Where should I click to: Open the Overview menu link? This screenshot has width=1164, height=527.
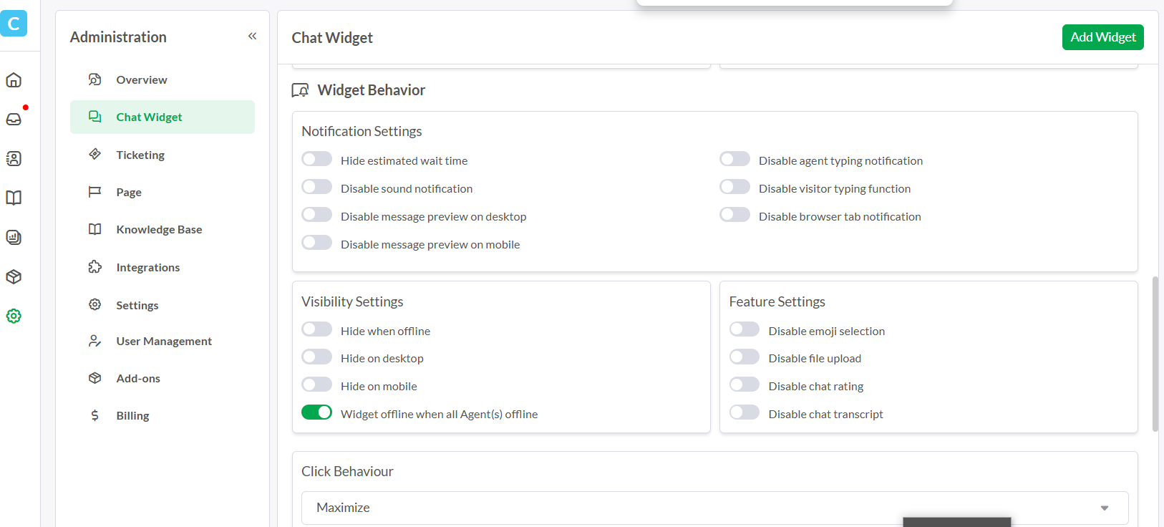click(142, 80)
